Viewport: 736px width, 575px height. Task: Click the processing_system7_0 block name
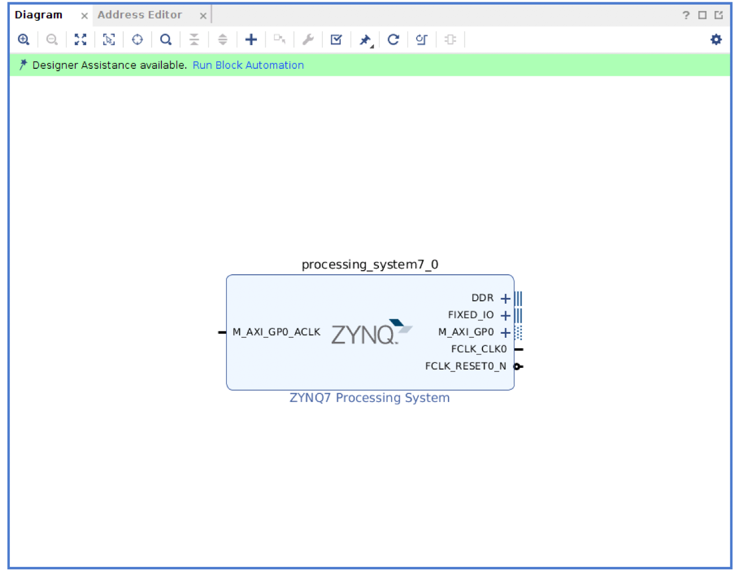tap(370, 264)
